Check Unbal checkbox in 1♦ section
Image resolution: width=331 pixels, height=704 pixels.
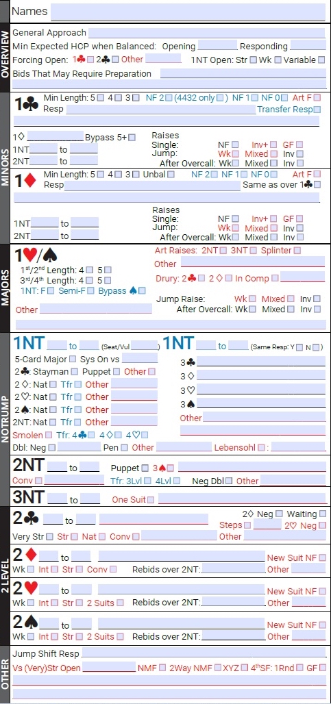(x=171, y=174)
